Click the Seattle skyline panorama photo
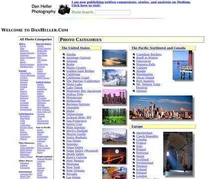This screenshot has width=224, height=179. click(161, 107)
